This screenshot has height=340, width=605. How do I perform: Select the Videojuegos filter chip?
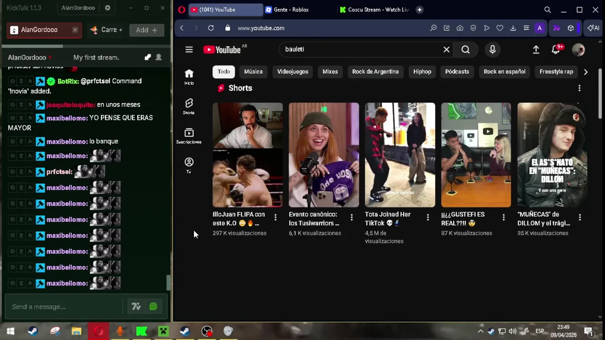click(x=293, y=72)
